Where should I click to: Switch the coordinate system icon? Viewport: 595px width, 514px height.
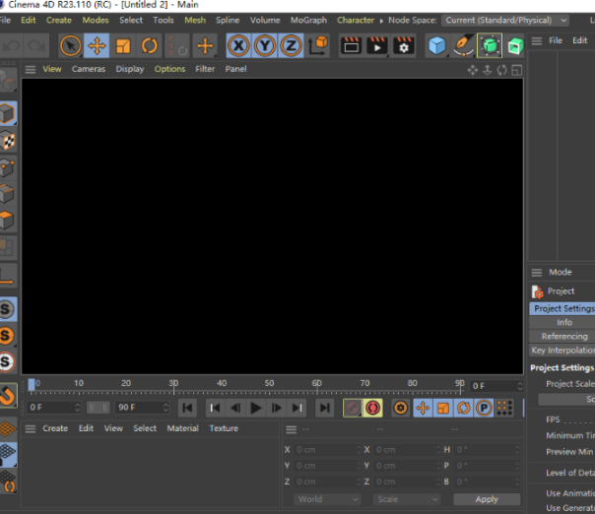[x=317, y=46]
